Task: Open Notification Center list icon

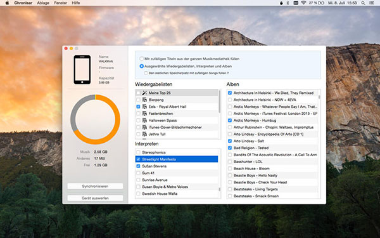Action: coord(372,3)
